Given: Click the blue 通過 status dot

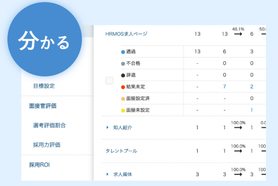Looking at the screenshot, I should pyautogui.click(x=123, y=52).
